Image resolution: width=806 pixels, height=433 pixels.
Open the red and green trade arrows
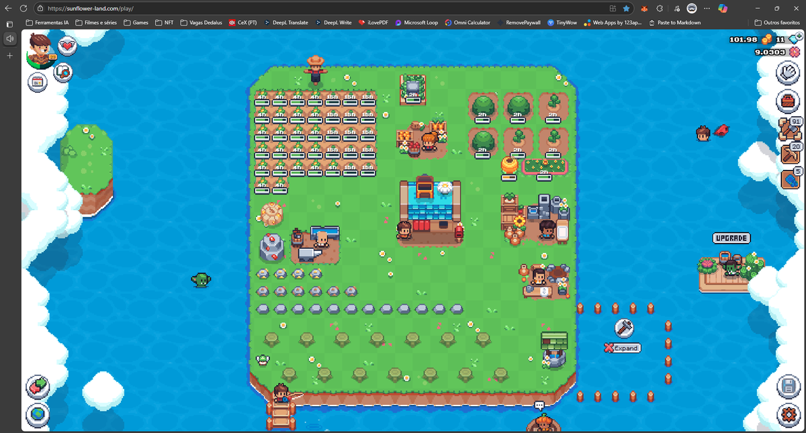[x=38, y=387]
